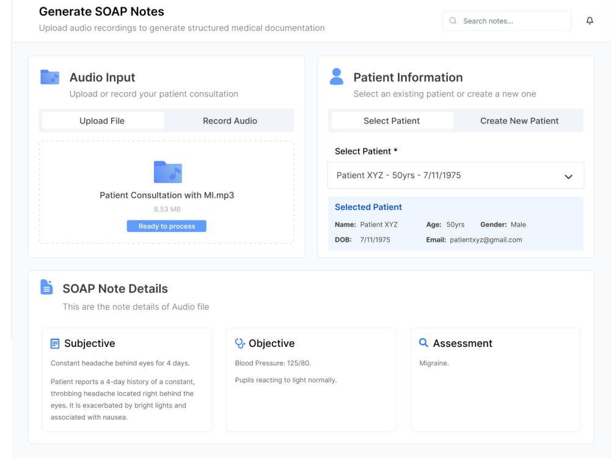
Task: Open the notifications bell icon
Action: (590, 21)
